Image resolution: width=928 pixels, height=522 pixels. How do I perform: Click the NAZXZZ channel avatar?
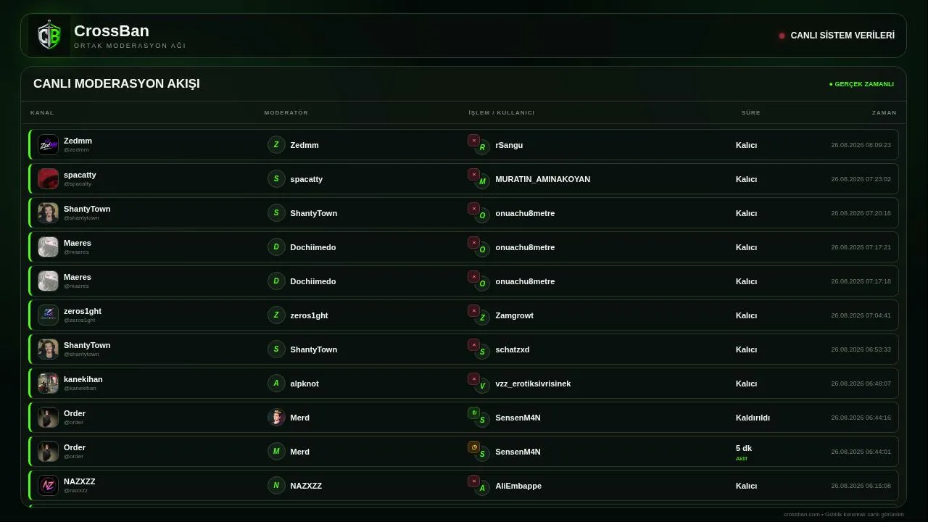click(x=48, y=486)
